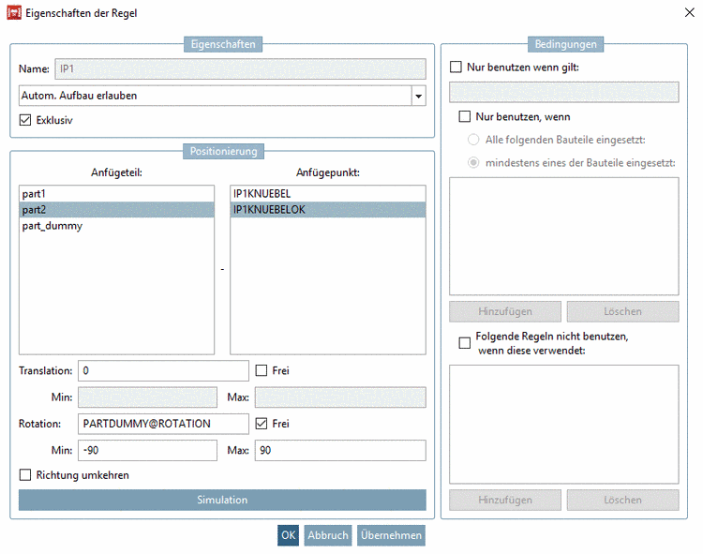Click the Autom. Aufbau erlauben combo box

pyautogui.click(x=222, y=96)
